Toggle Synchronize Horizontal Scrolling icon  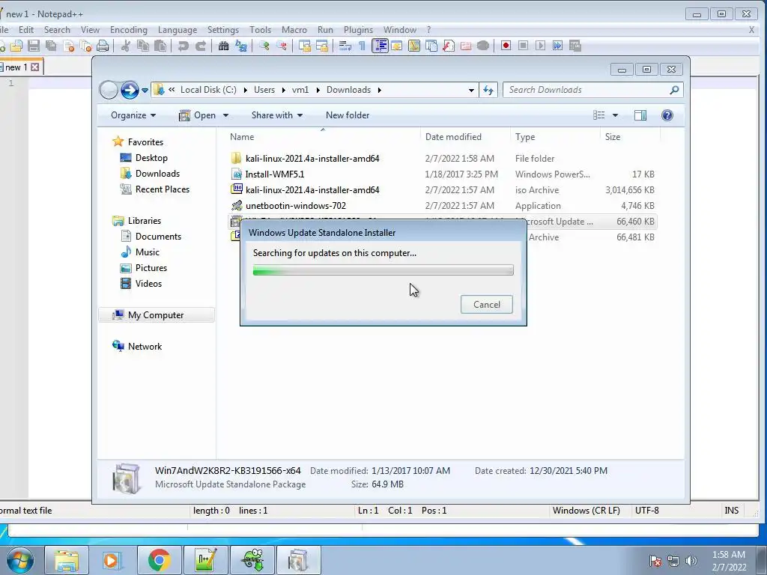(322, 46)
